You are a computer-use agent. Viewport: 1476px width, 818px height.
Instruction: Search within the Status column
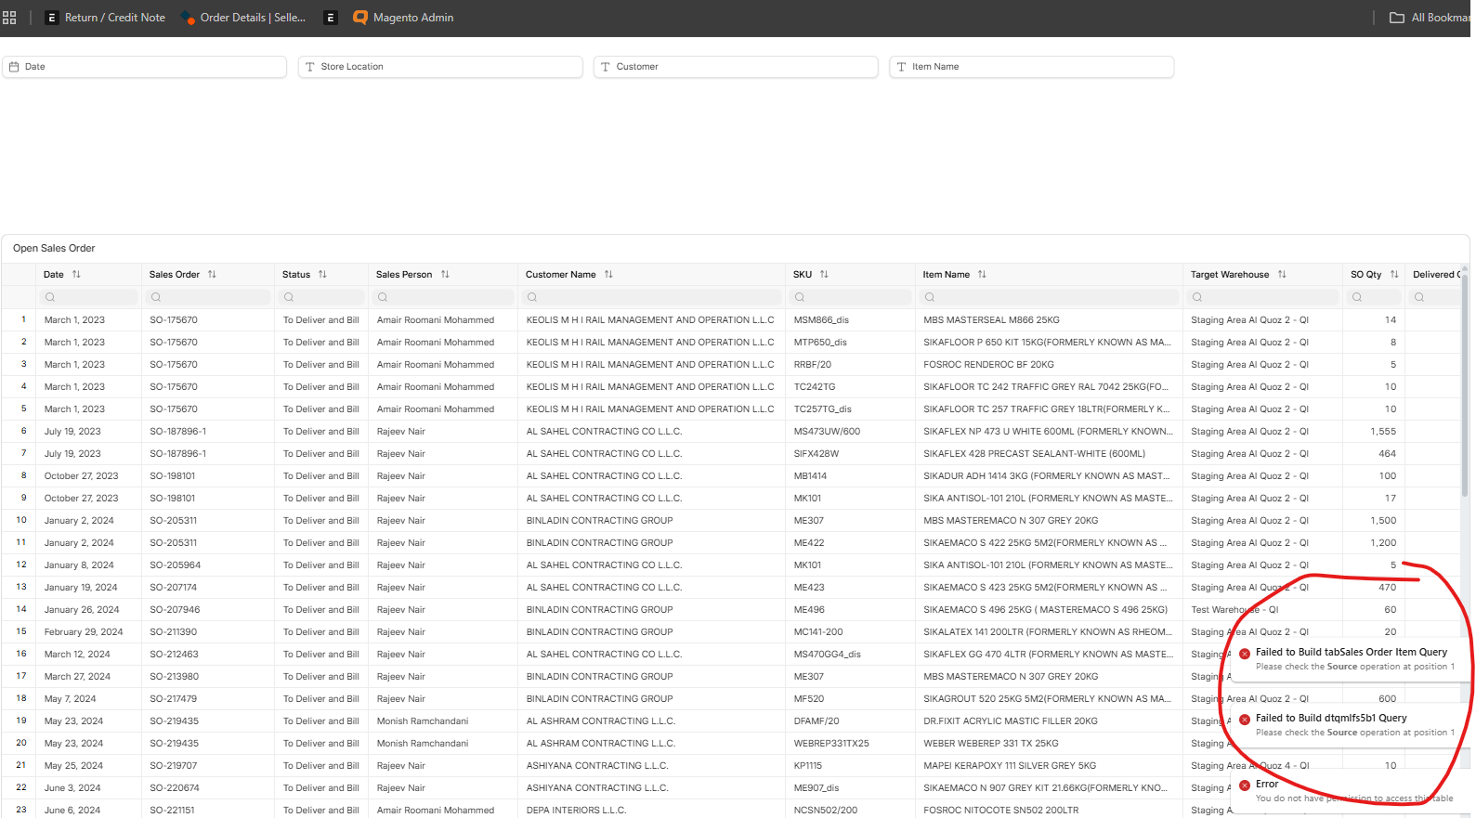click(x=321, y=297)
